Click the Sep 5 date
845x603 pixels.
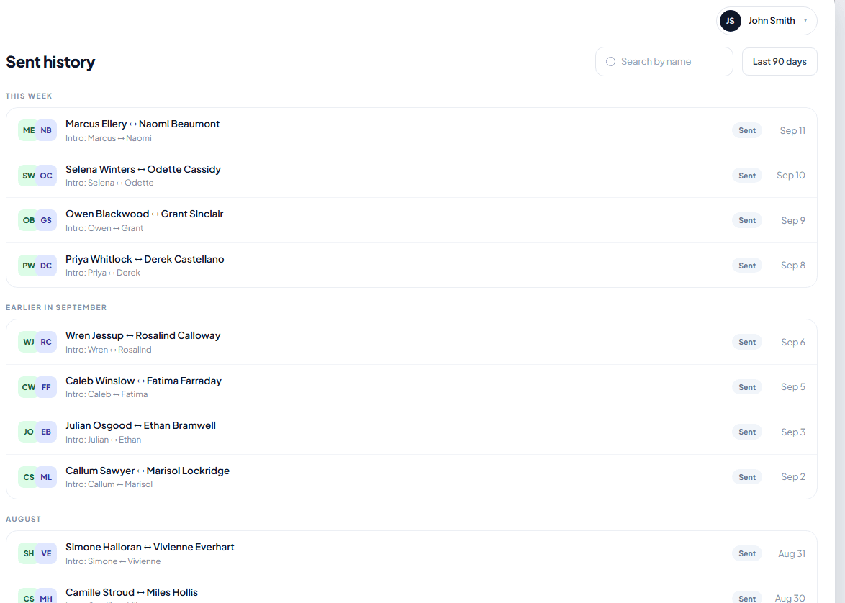793,387
